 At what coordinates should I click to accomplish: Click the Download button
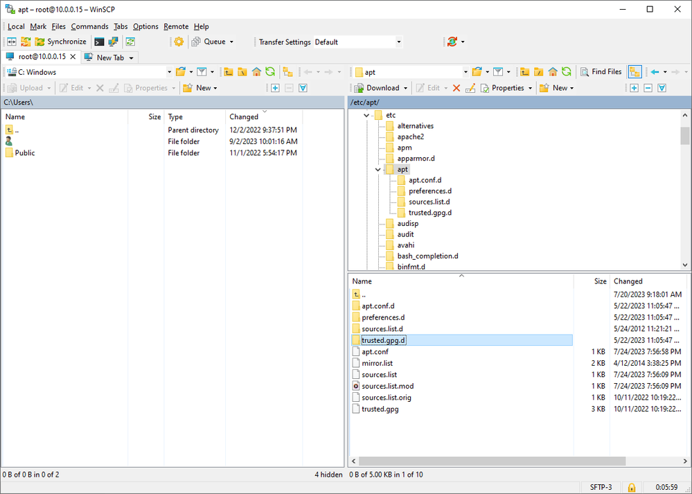(377, 88)
